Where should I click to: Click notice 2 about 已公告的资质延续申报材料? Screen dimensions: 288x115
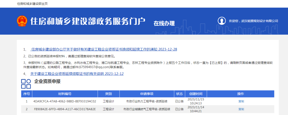coord(69,56)
